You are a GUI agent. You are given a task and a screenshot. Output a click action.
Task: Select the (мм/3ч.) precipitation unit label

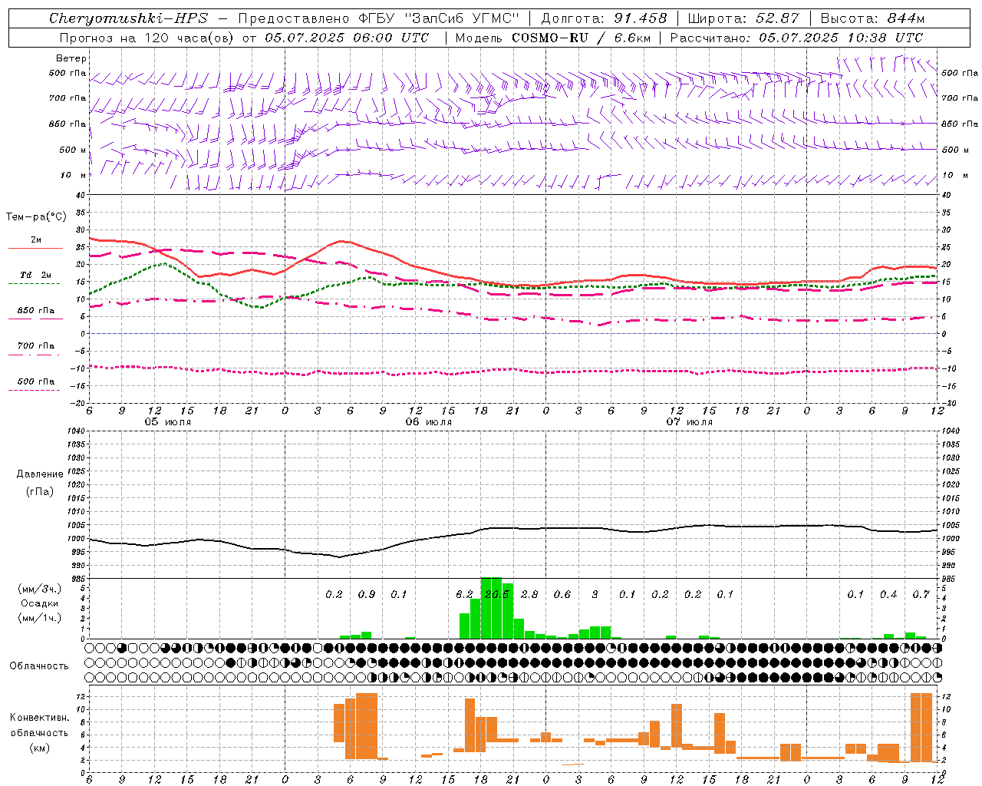click(39, 589)
